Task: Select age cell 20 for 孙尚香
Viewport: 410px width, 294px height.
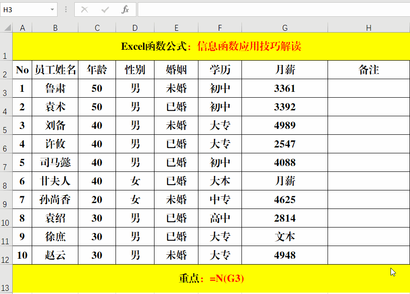Action: pos(97,199)
